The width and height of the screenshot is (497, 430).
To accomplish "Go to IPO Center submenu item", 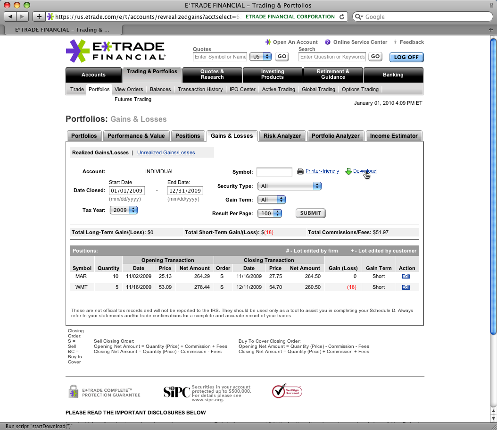I will tap(242, 90).
